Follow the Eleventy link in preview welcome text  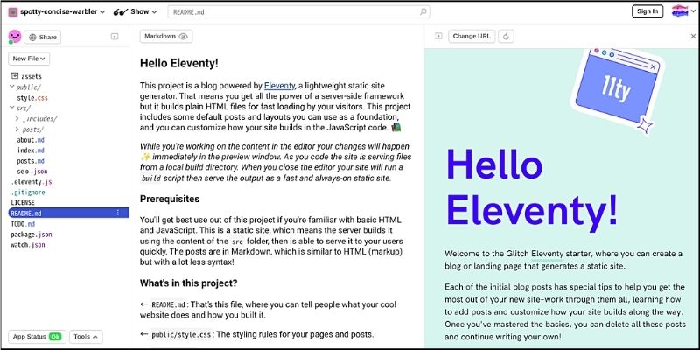click(548, 255)
